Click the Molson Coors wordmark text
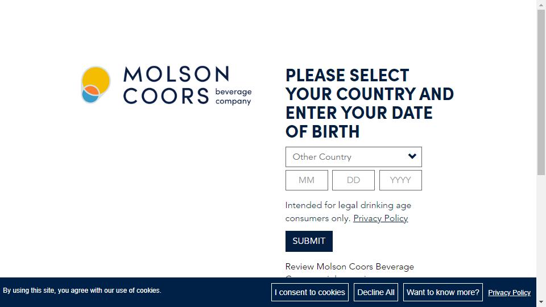This screenshot has height=307, width=546. pos(176,85)
